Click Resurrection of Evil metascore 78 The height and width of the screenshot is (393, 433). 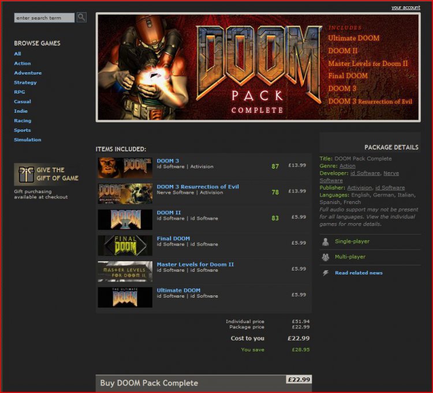275,192
